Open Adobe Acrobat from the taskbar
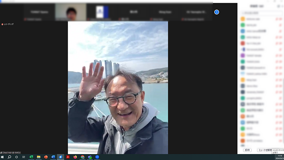The width and height of the screenshot is (284, 160). (68, 157)
